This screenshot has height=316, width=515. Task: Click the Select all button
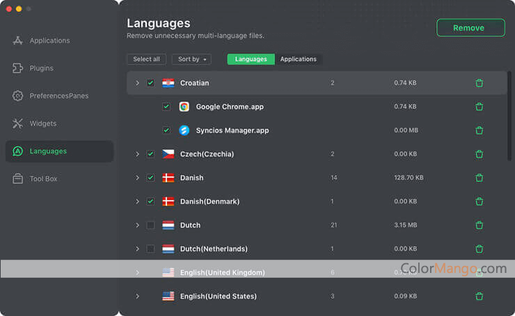pyautogui.click(x=146, y=59)
